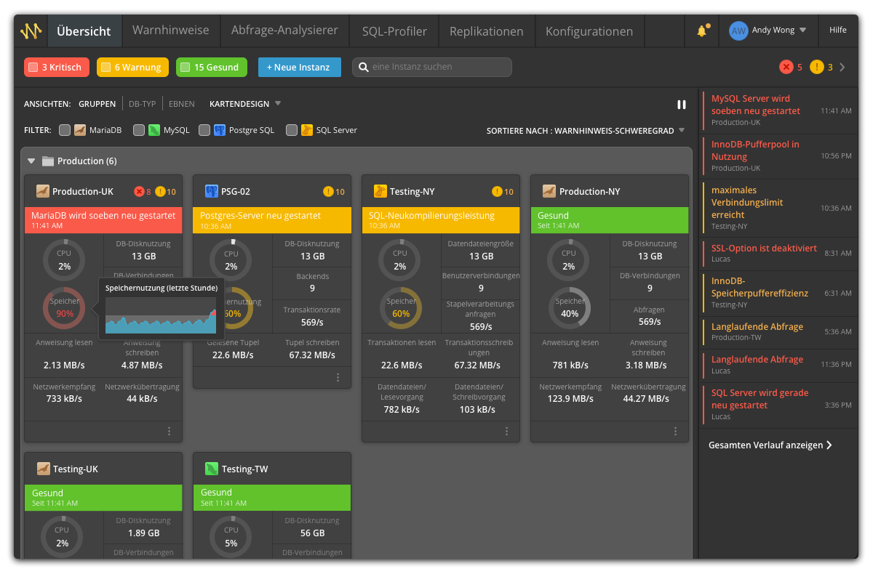Screen dimensions: 873x574
Task: Open the SQL-Profiler tab
Action: tap(394, 31)
